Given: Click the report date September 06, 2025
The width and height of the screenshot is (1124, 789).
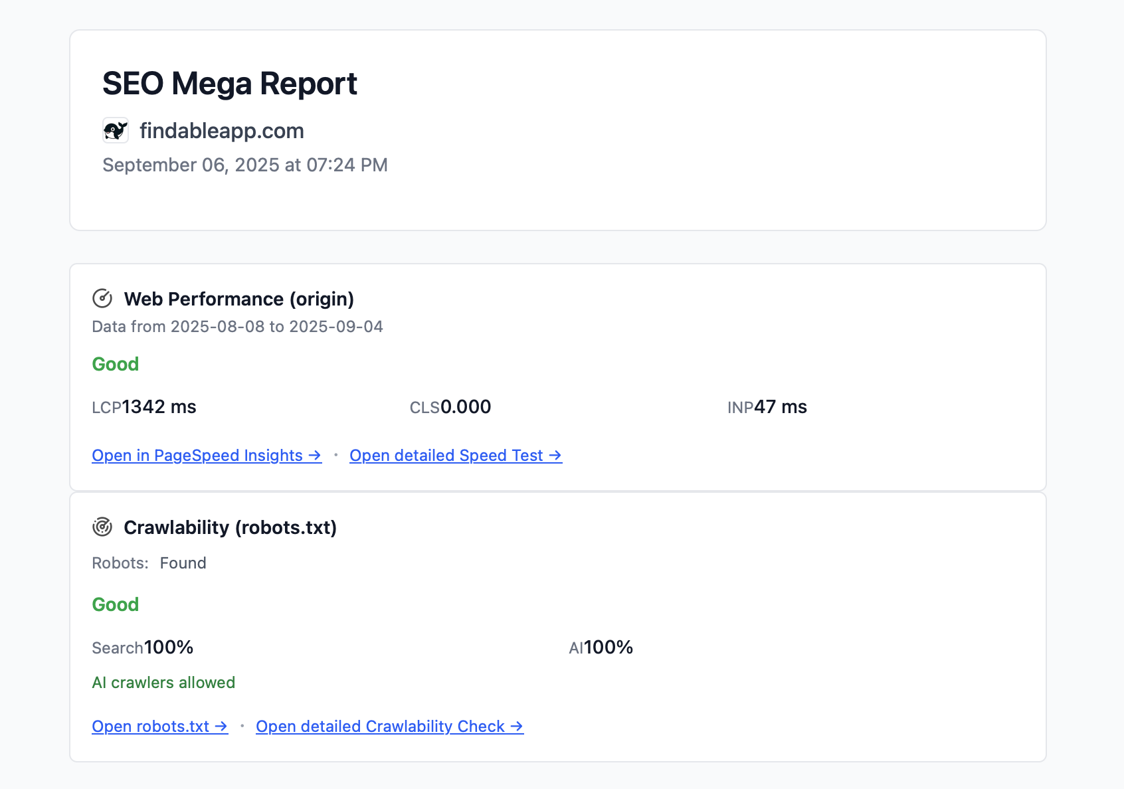Looking at the screenshot, I should pyautogui.click(x=244, y=165).
